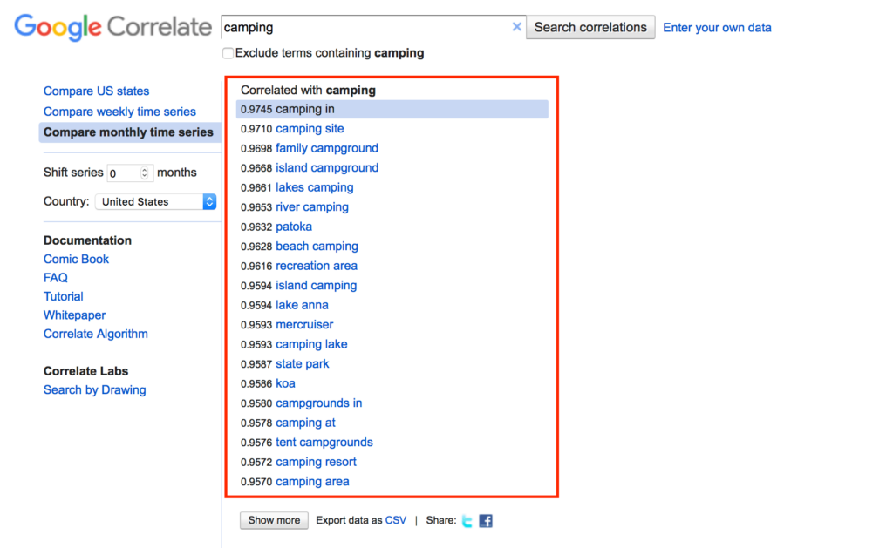Click the Search correlations button

coord(590,27)
